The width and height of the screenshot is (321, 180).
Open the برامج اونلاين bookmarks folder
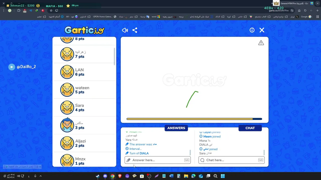pos(280,17)
